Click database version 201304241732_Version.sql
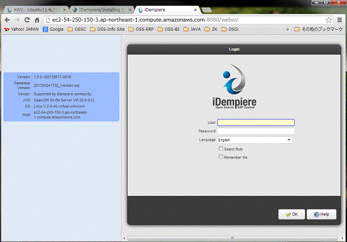Screen dimensions: 347x242 (56, 85)
